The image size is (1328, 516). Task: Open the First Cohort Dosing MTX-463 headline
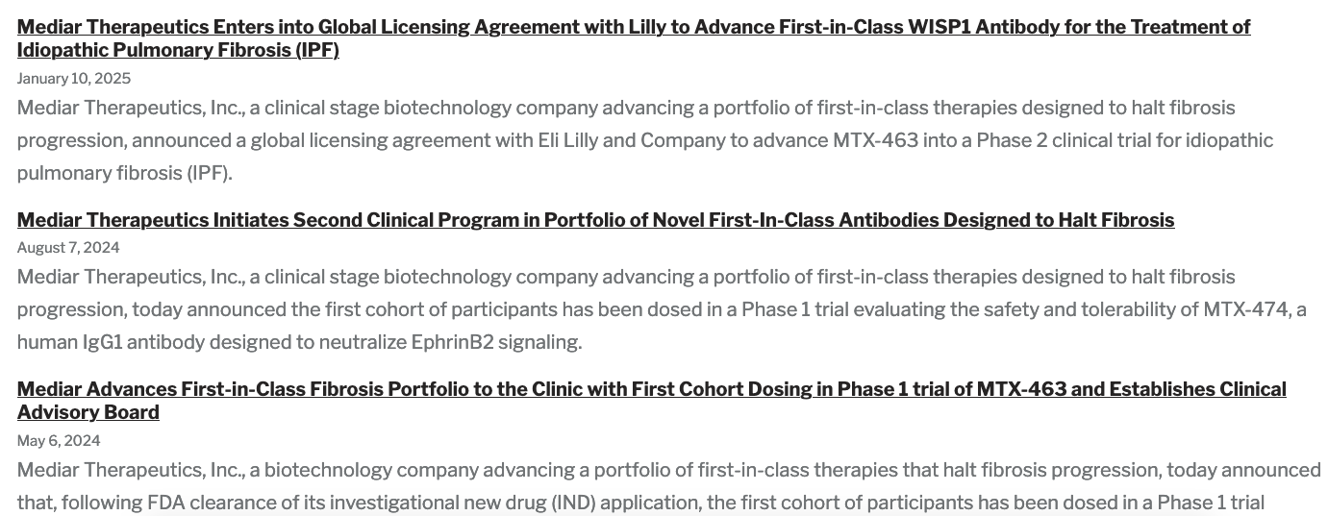click(651, 389)
